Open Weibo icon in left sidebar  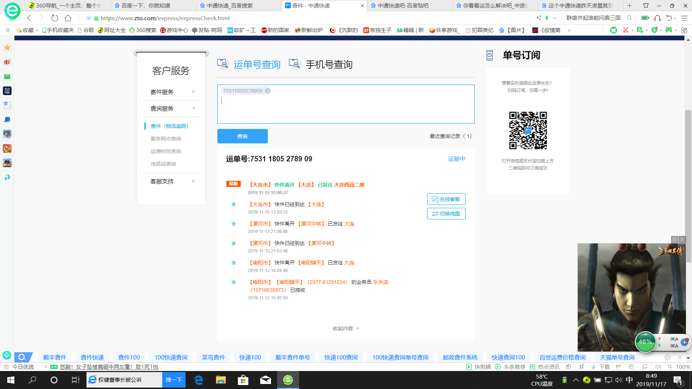click(x=7, y=62)
